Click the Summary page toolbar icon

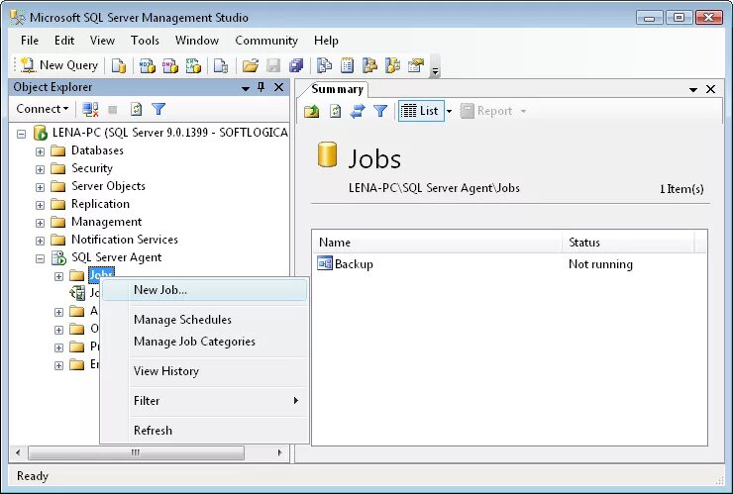tap(347, 65)
